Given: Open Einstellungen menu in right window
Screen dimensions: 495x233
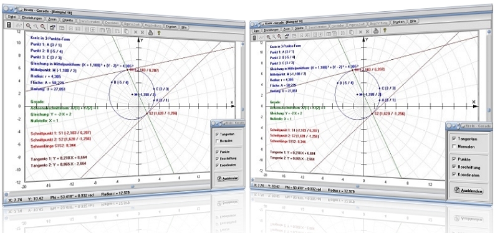Looking at the screenshot, I should pos(271,30).
